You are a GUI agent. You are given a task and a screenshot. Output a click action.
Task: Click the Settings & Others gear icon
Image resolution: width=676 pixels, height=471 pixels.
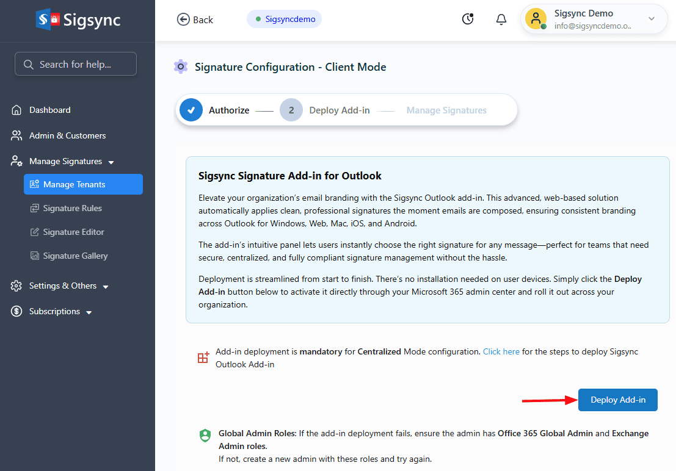16,286
